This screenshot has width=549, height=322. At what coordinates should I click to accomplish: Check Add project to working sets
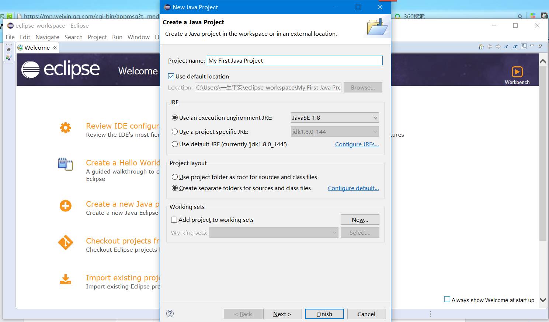tap(174, 220)
